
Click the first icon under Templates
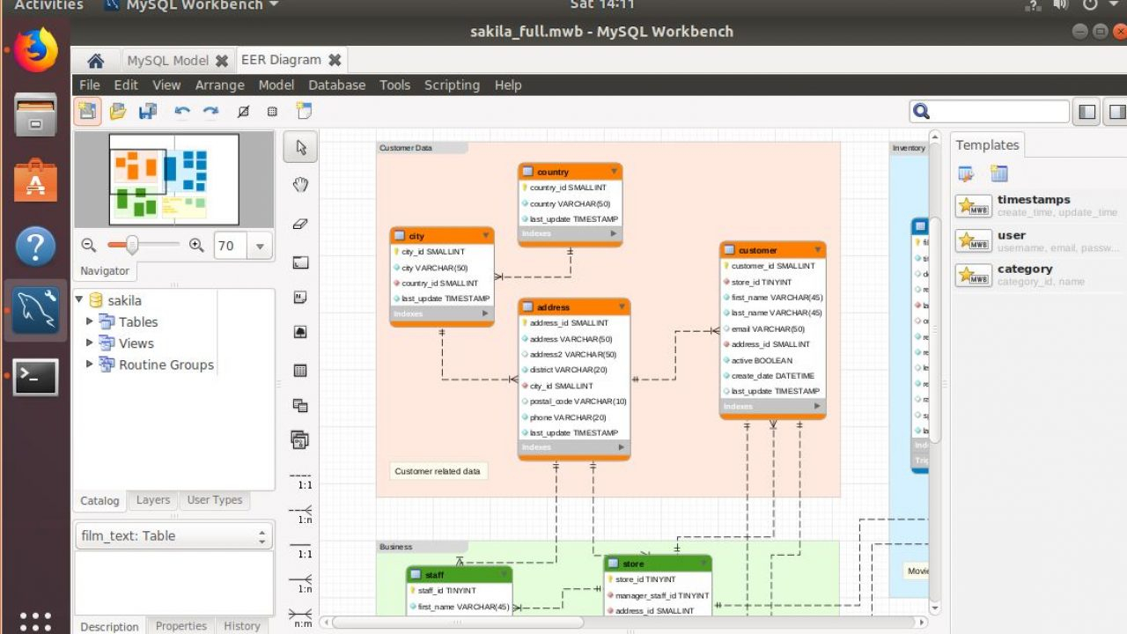coord(966,173)
